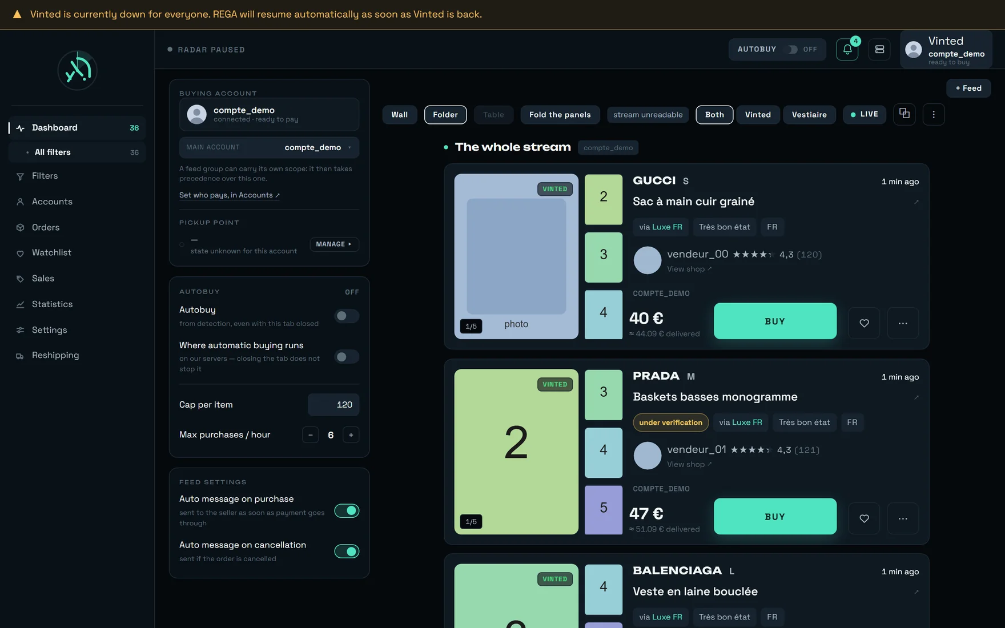
Task: Toggle the 'Where automatic buying runs' switch
Action: pos(347,357)
